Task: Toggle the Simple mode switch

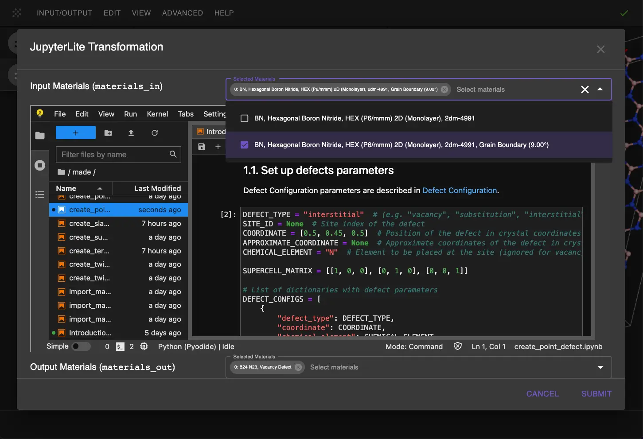Action: pyautogui.click(x=81, y=346)
